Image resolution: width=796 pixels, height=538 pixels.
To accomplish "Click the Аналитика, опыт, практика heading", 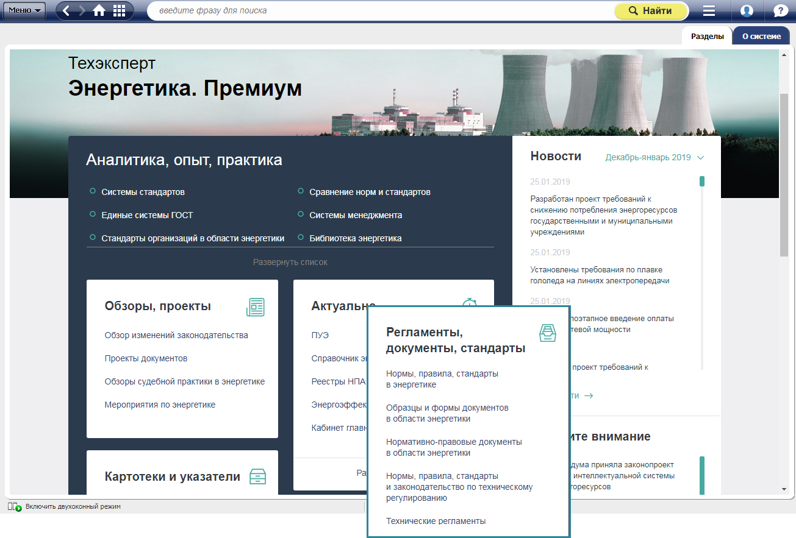I will coord(184,160).
